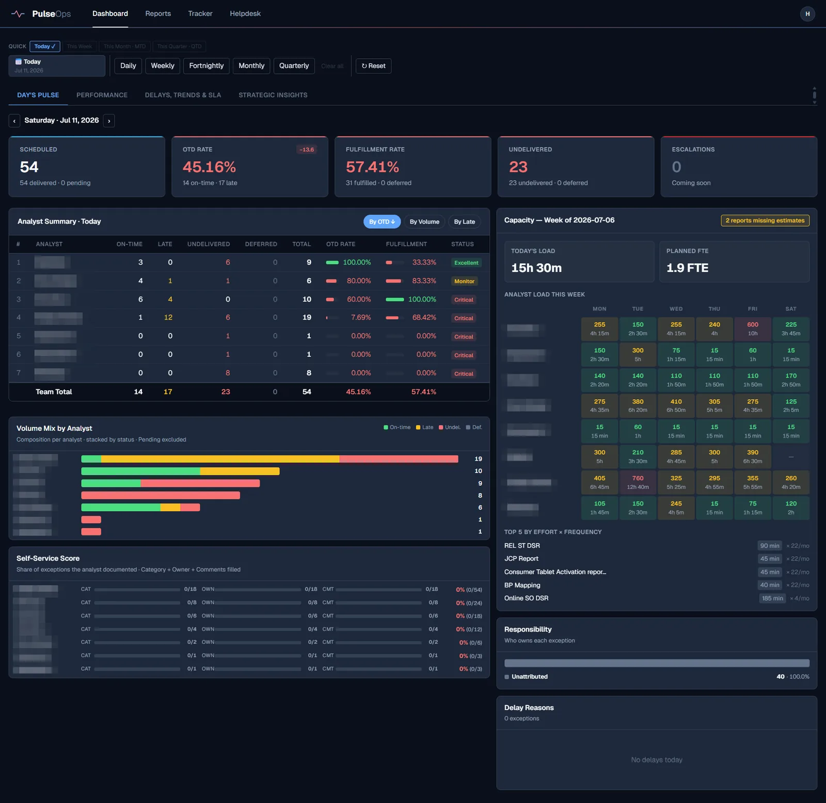Click the 19-item volume mix bar
Image resolution: width=826 pixels, height=803 pixels.
point(269,459)
